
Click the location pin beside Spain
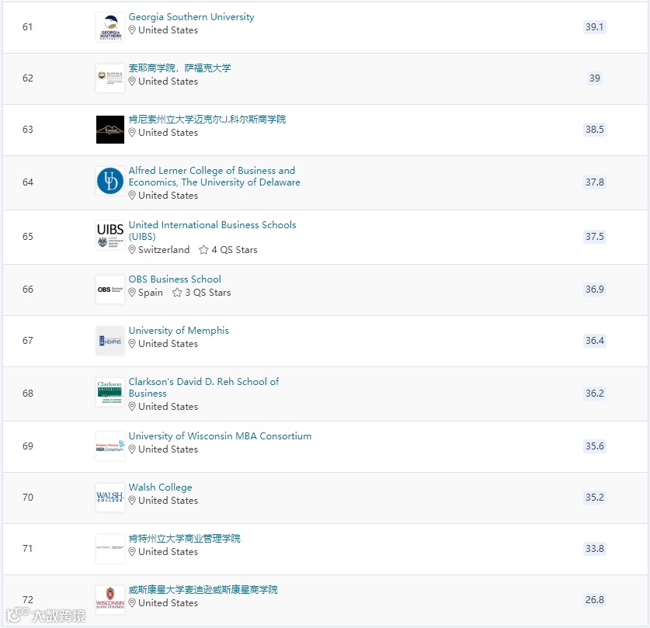click(132, 293)
